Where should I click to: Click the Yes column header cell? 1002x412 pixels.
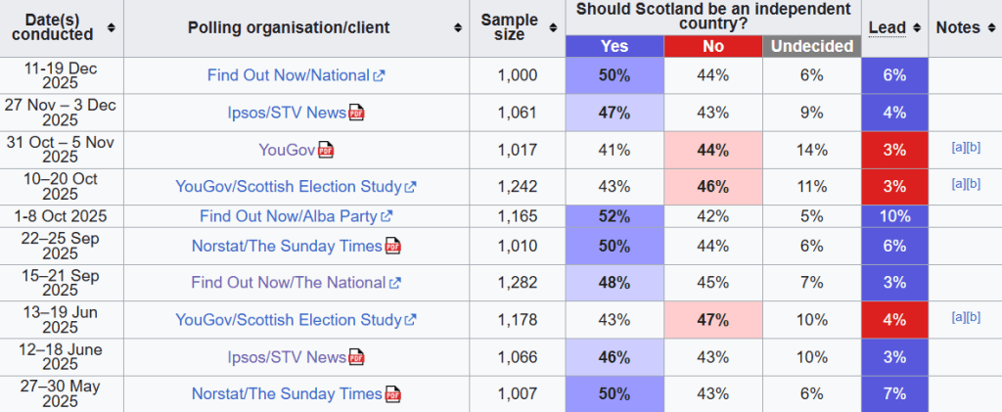[x=615, y=46]
